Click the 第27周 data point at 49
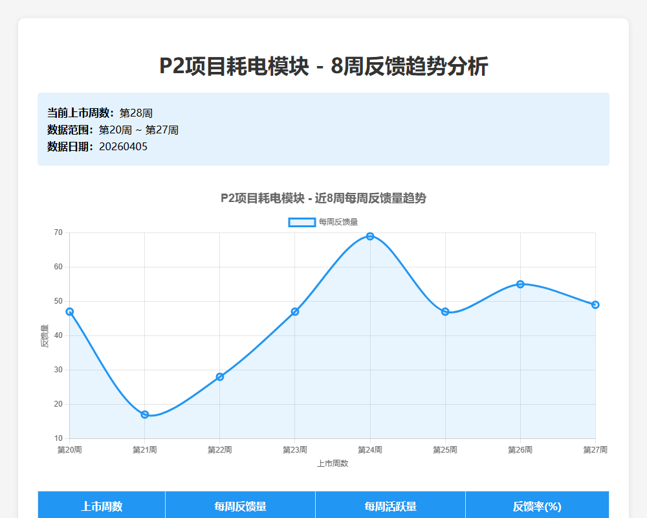The image size is (647, 518). (x=595, y=305)
